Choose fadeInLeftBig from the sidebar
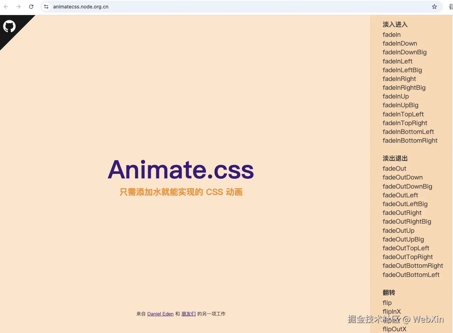The image size is (453, 333). (402, 70)
